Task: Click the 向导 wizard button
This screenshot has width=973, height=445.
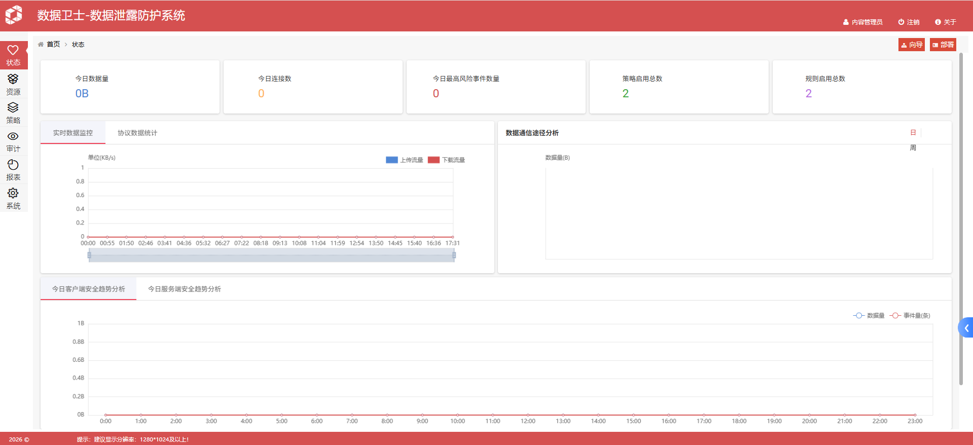Action: pos(912,45)
